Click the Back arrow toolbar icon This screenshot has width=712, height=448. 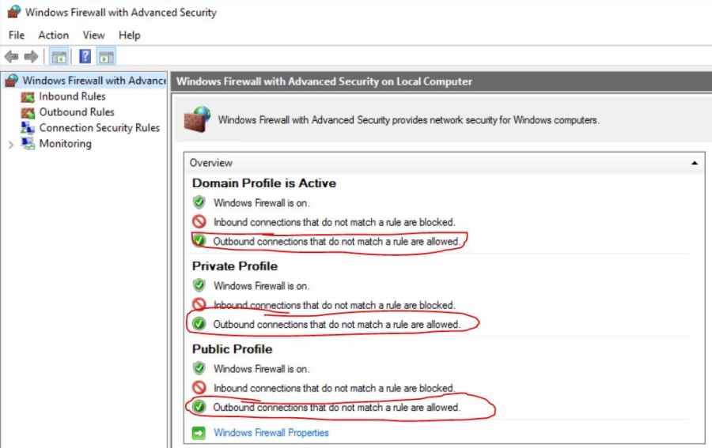point(11,57)
